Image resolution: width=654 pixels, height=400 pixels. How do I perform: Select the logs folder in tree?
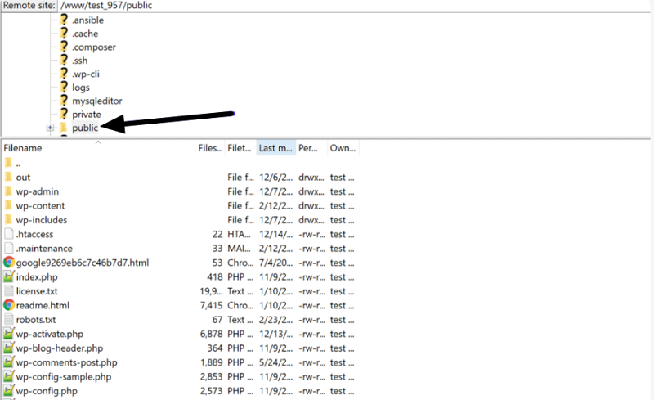[x=81, y=88]
